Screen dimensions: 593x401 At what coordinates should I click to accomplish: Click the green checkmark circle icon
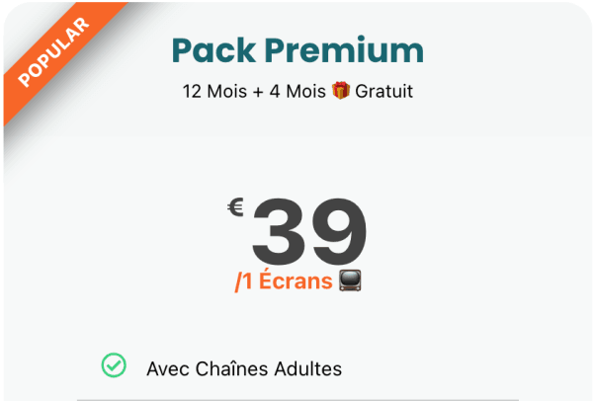114,365
